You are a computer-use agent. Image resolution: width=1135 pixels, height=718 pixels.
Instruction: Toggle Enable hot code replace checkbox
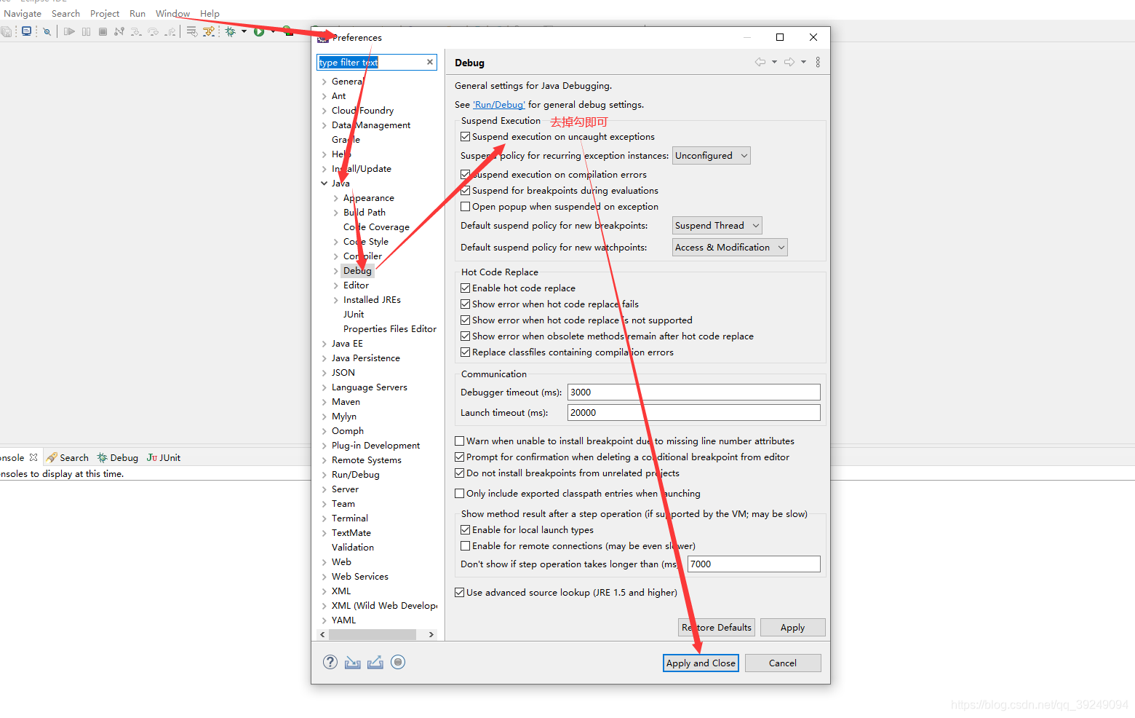(x=466, y=288)
